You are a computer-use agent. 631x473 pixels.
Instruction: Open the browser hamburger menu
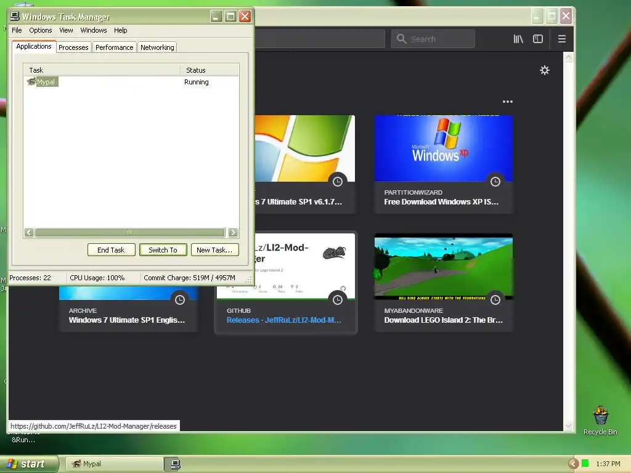[562, 39]
